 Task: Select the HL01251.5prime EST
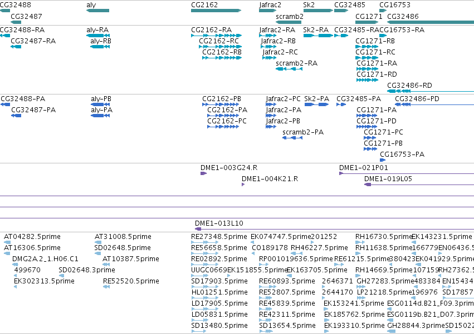click(x=204, y=298)
